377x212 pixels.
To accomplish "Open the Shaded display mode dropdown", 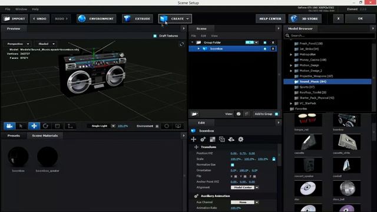I will click(x=47, y=44).
